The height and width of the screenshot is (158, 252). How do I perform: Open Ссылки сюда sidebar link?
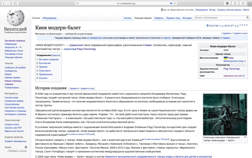pos(11,98)
